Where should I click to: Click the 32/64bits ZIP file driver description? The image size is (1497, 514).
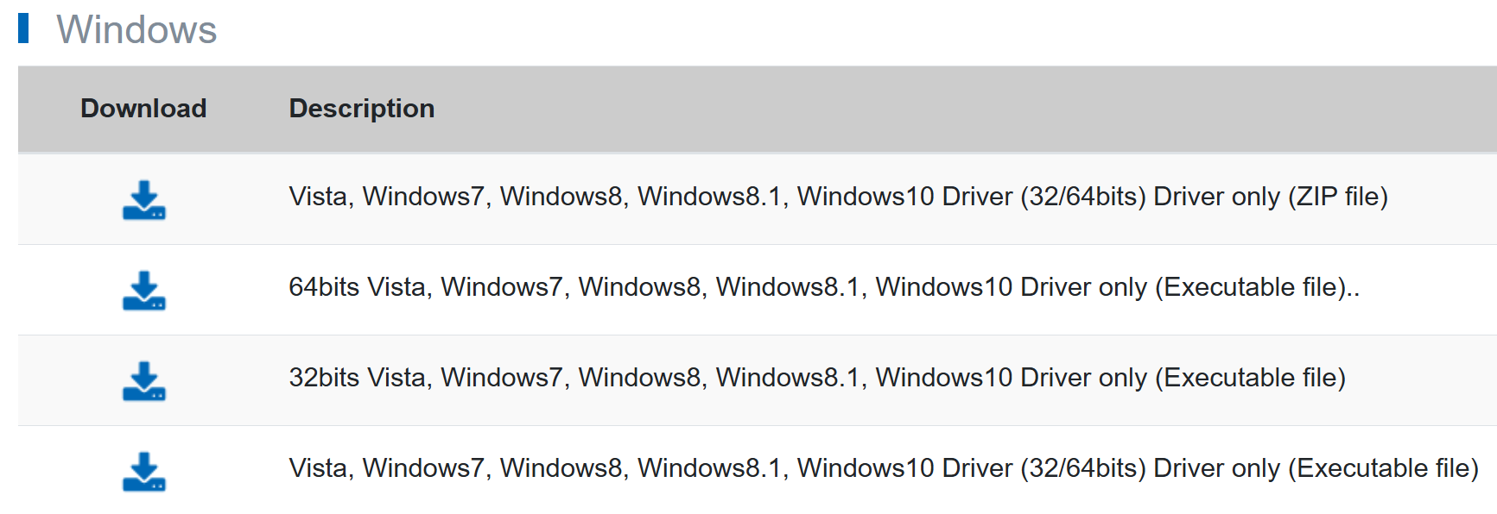coord(837,197)
